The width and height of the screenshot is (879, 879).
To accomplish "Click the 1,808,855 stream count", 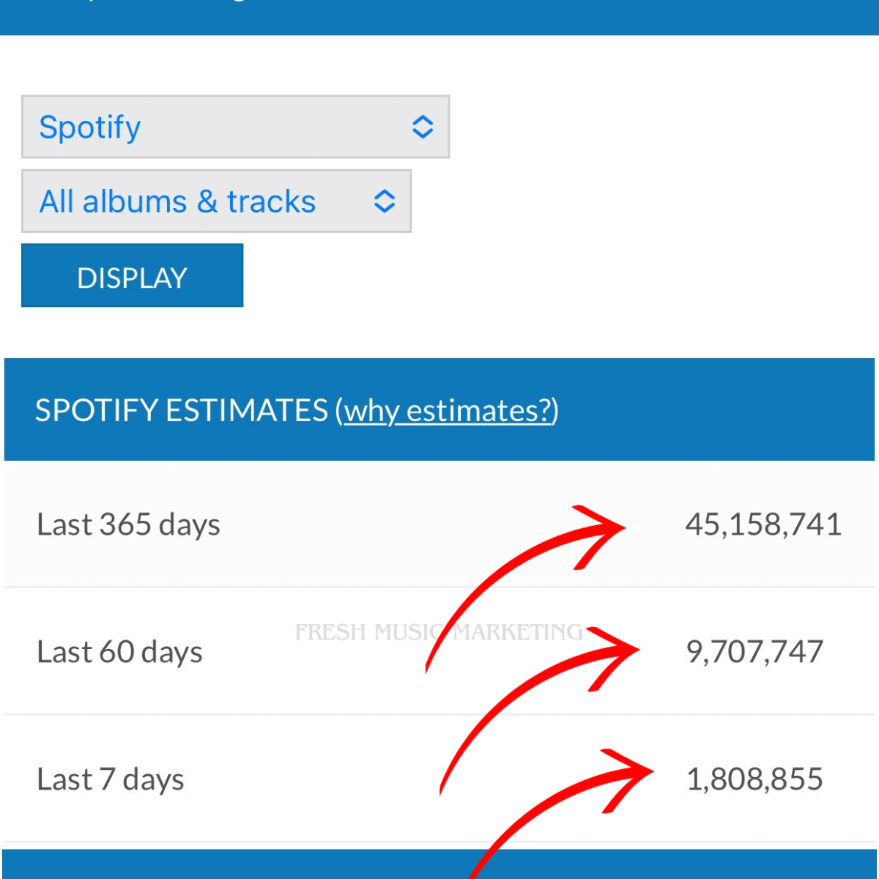I will (755, 779).
